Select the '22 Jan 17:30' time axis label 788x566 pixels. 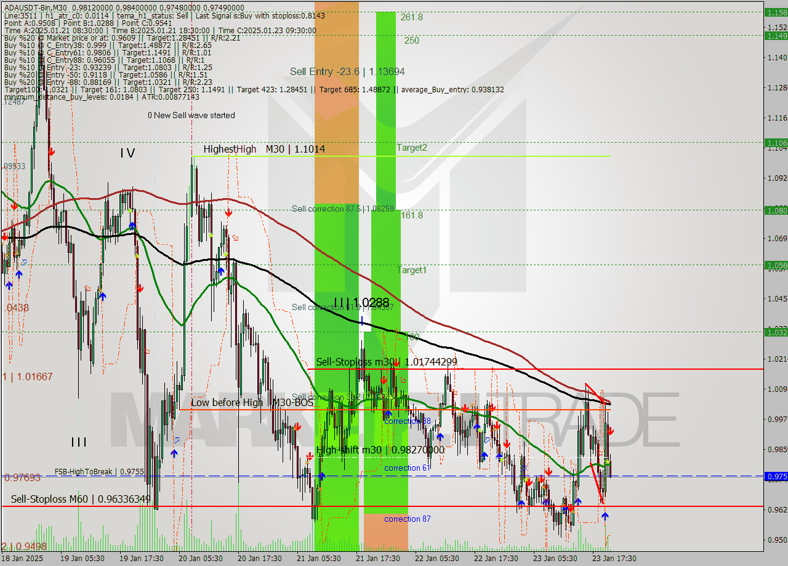click(x=496, y=558)
